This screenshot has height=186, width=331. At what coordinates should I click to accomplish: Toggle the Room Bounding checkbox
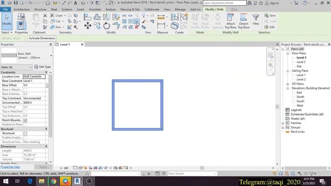[25, 120]
